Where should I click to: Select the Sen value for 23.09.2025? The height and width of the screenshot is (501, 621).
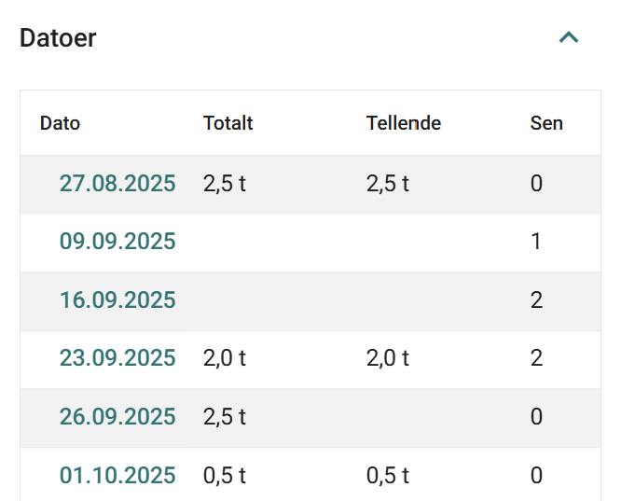(x=536, y=358)
